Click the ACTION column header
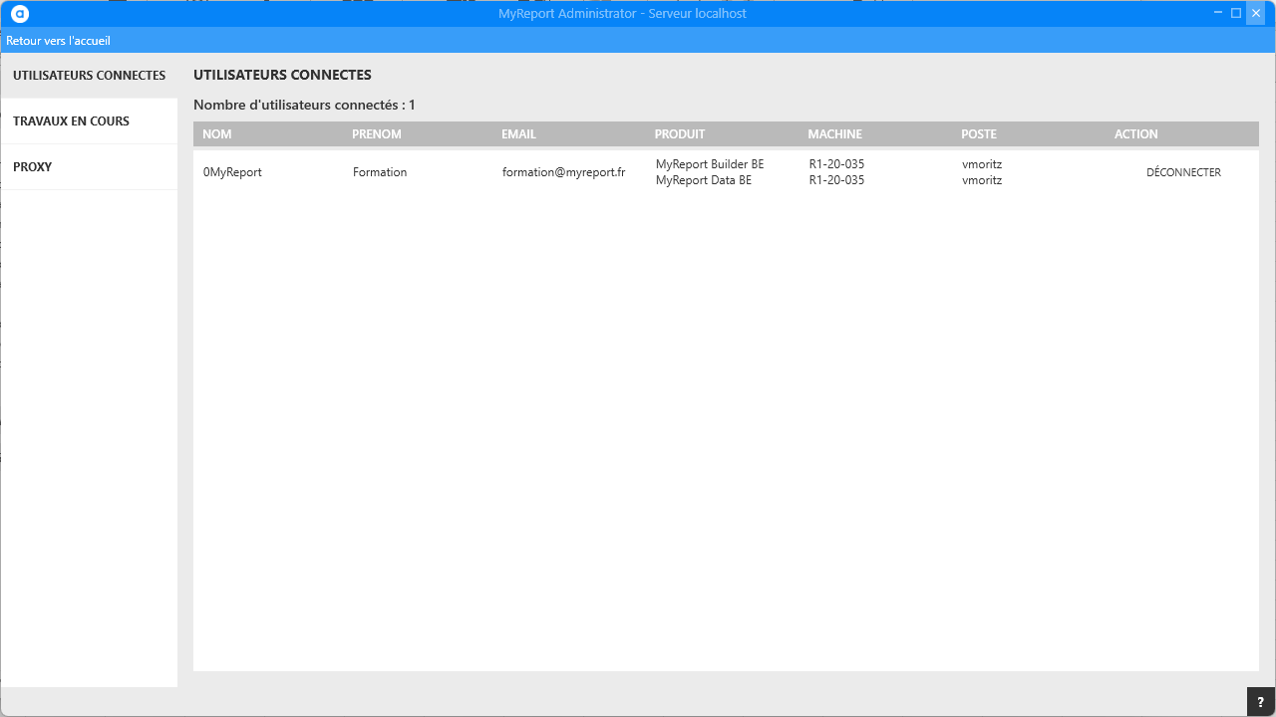The height and width of the screenshot is (717, 1276). (x=1135, y=134)
